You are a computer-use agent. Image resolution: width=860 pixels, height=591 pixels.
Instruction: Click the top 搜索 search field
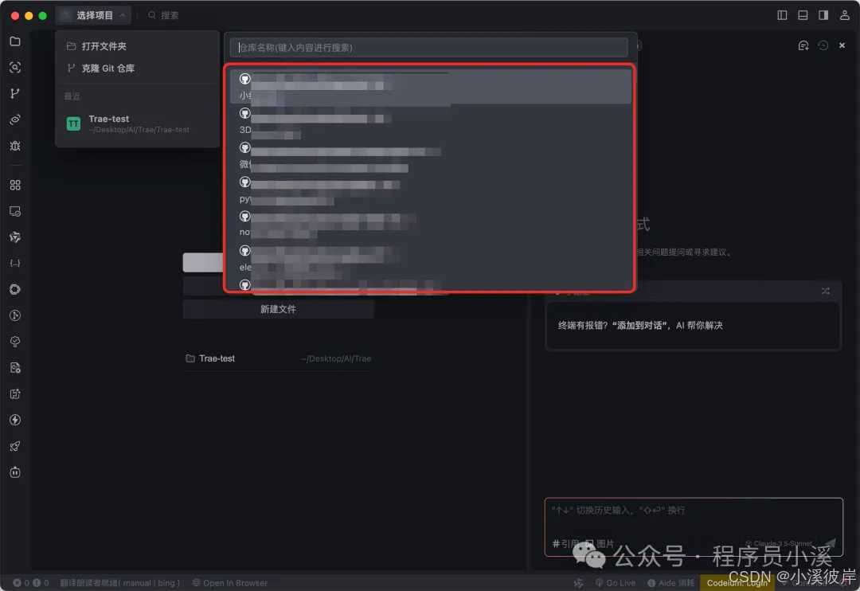pyautogui.click(x=165, y=15)
